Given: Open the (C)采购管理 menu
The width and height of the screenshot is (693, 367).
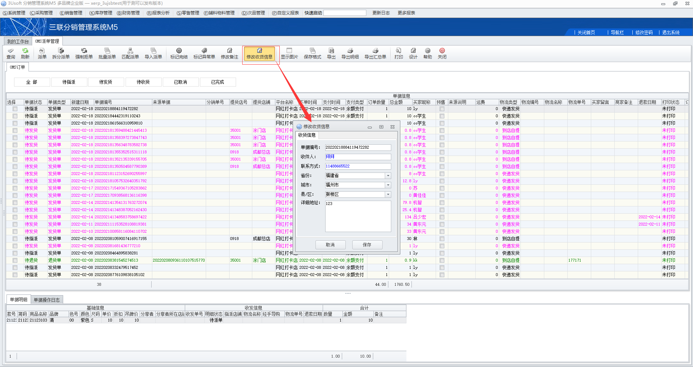Looking at the screenshot, I should click(41, 13).
